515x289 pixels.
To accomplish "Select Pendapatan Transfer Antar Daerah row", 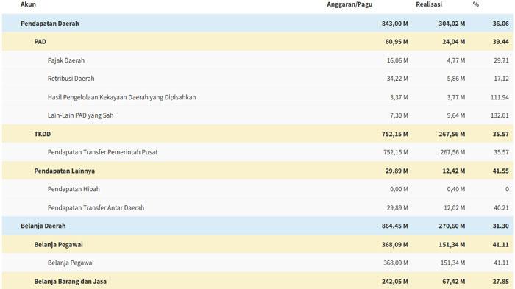I will [257, 207].
